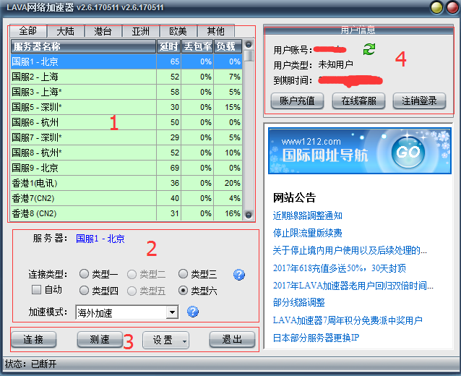Screen dimensions: 461x376
Task: Select connection type 类型五
Action: [147, 291]
